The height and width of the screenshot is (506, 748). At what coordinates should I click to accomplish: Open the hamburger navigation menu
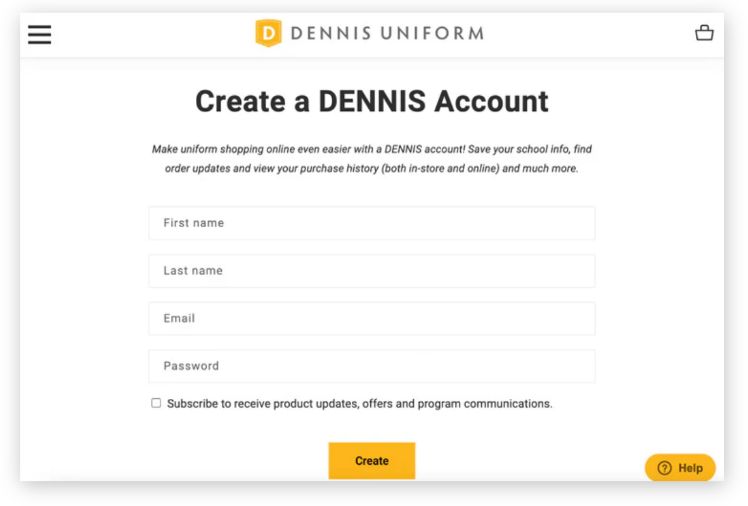coord(39,34)
